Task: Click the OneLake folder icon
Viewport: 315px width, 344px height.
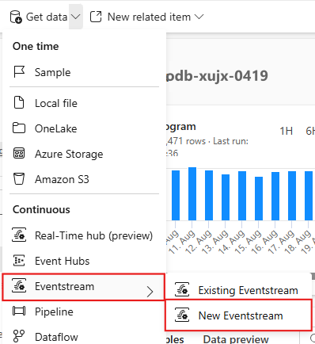Action: 19,128
